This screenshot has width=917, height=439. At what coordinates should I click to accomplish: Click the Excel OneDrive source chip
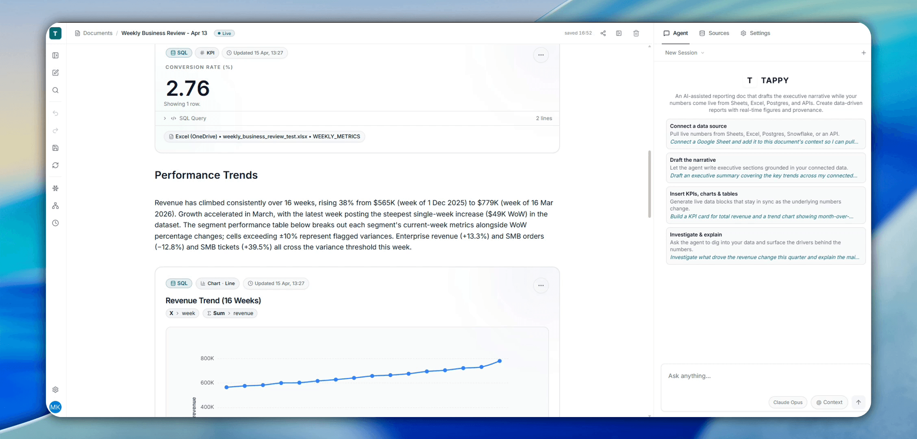pos(265,137)
